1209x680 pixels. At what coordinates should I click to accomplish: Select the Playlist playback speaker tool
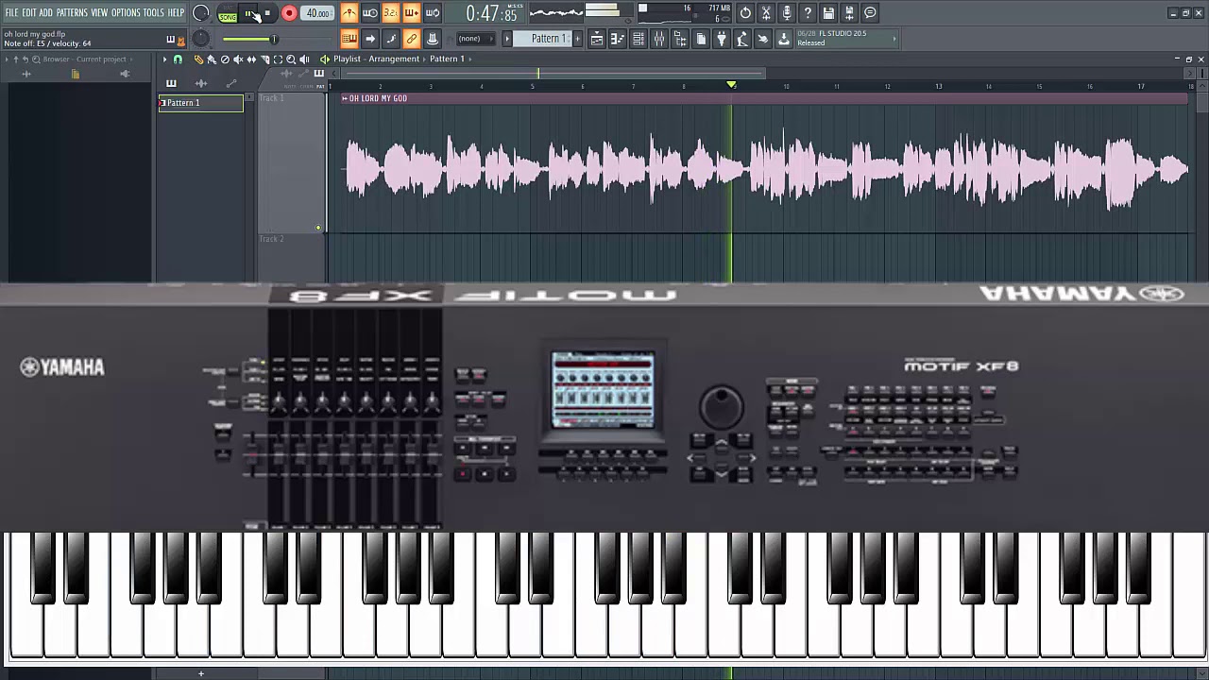pos(304,59)
